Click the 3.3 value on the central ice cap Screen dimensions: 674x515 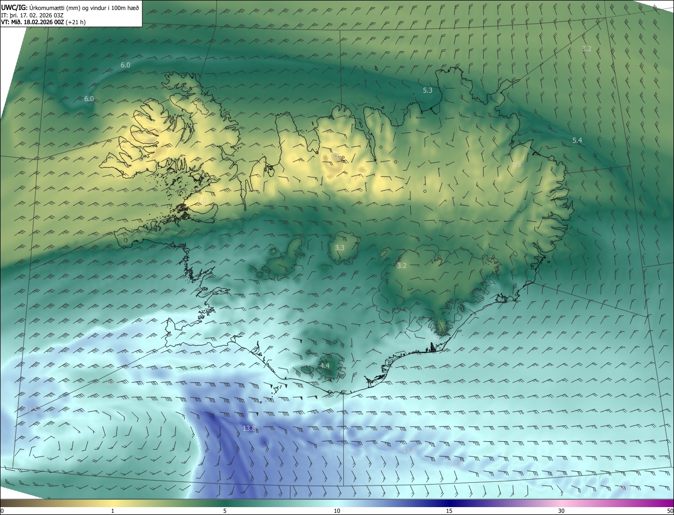(x=340, y=247)
